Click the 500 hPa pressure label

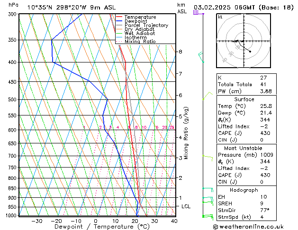pos(13,99)
